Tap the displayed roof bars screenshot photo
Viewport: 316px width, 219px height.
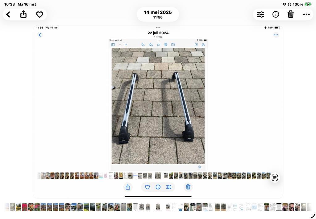pyautogui.click(x=158, y=112)
